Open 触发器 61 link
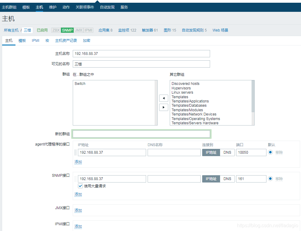The image size is (301, 231). tap(150, 30)
